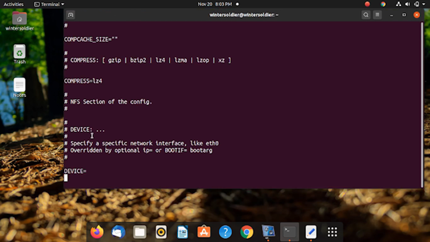
Task: Click the terminal search icon
Action: (x=366, y=15)
